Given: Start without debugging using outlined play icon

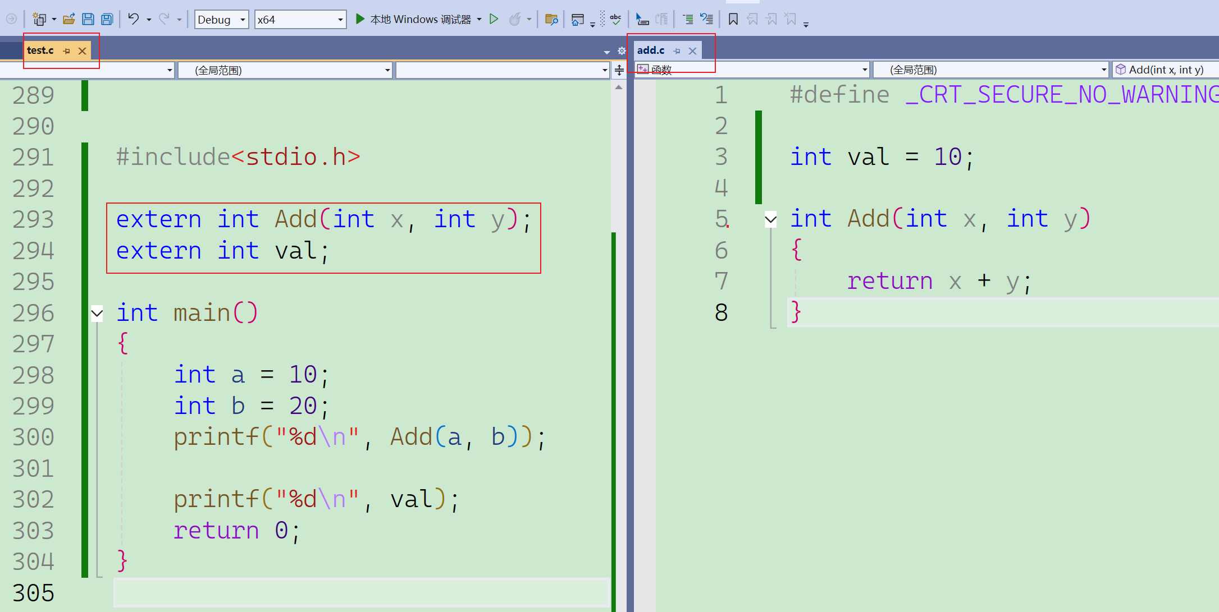Looking at the screenshot, I should pyautogui.click(x=494, y=19).
